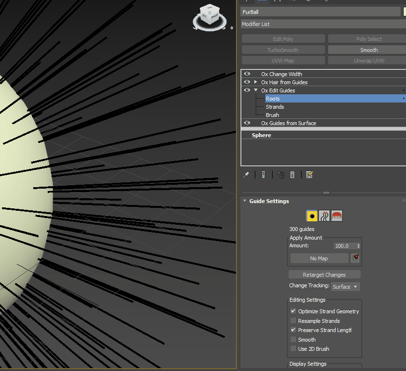
Task: Open the Modifier List dropdown
Action: click(323, 24)
